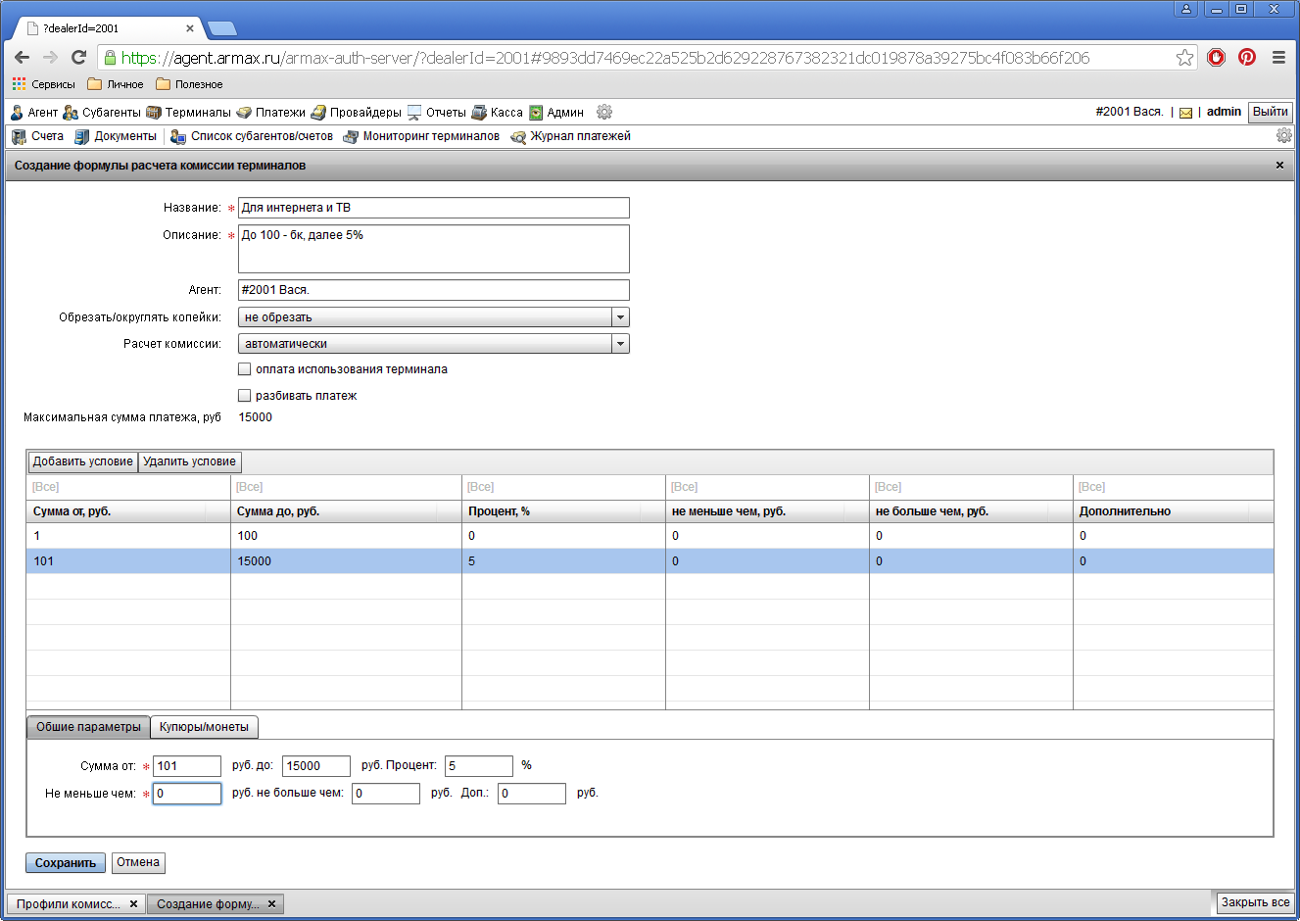
Task: Sort by Дополнительно column header
Action: (1174, 511)
